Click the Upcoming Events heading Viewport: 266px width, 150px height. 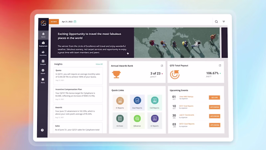(179, 90)
